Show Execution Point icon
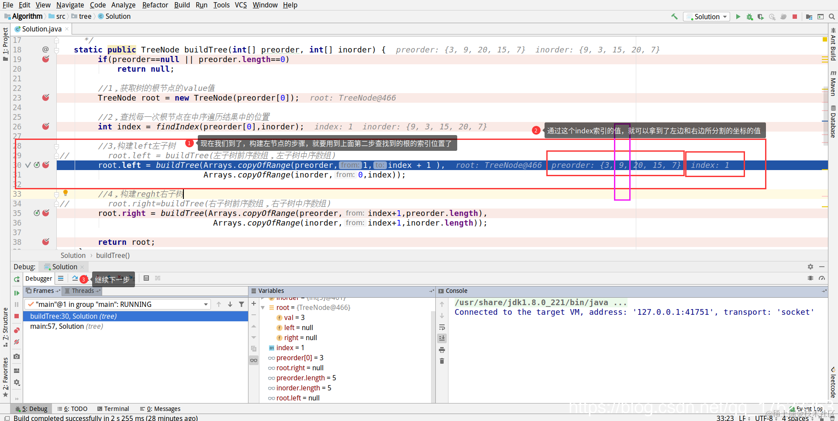The height and width of the screenshot is (421, 838). (x=61, y=278)
